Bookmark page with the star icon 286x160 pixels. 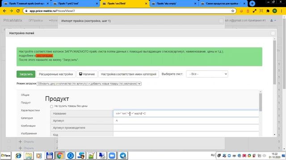coord(233,11)
